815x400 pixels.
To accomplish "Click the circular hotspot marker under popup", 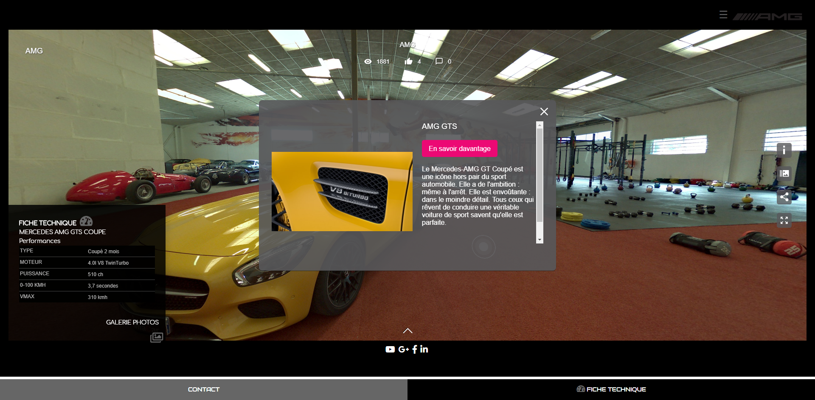I will (x=483, y=246).
